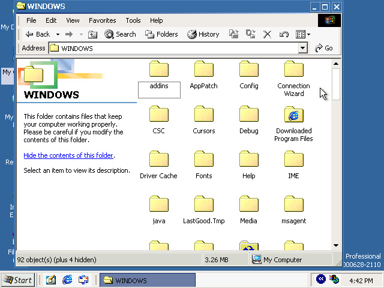Click the vertical scrollbar thumb
This screenshot has width=384, height=288.
[x=336, y=84]
